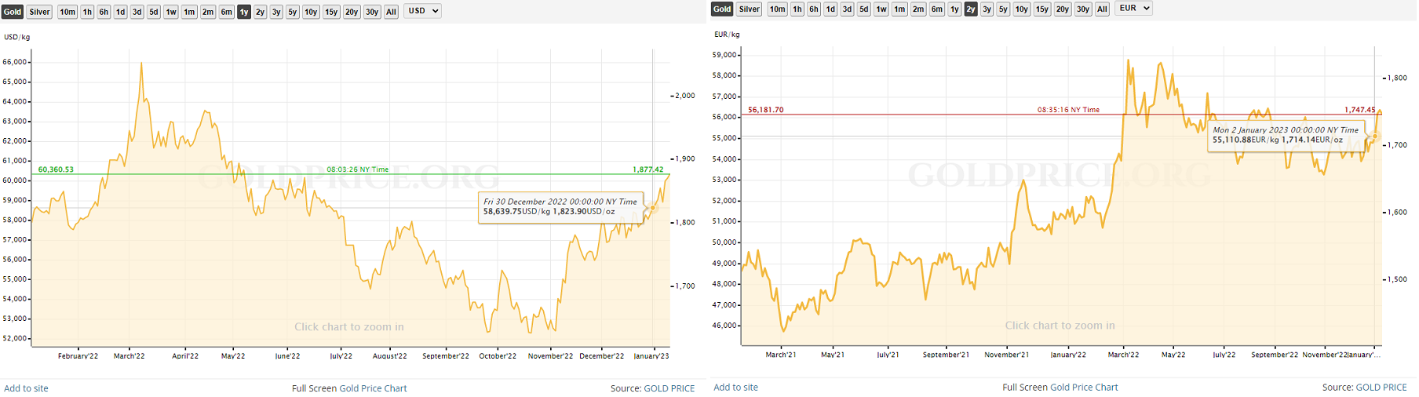Open the EUR currency dropdown
1419x397 pixels.
[1134, 8]
